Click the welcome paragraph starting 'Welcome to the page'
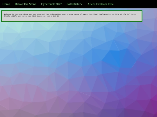The image size is (157, 117). [x=70, y=15]
